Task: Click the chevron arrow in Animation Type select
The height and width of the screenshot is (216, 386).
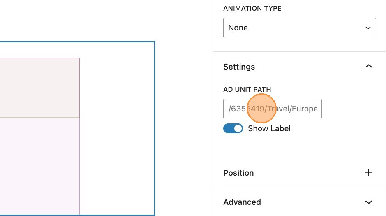Action: (x=368, y=28)
